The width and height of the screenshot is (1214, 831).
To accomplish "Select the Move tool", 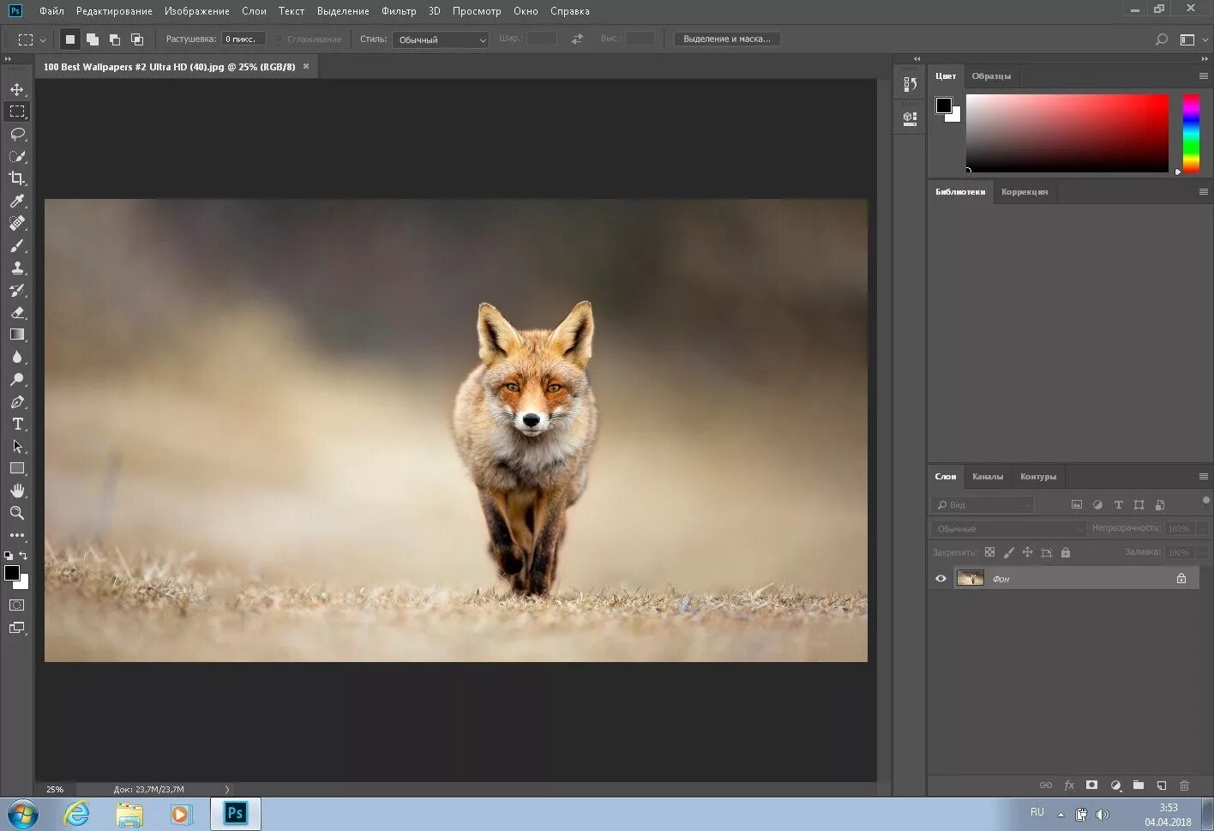I will coord(17,90).
